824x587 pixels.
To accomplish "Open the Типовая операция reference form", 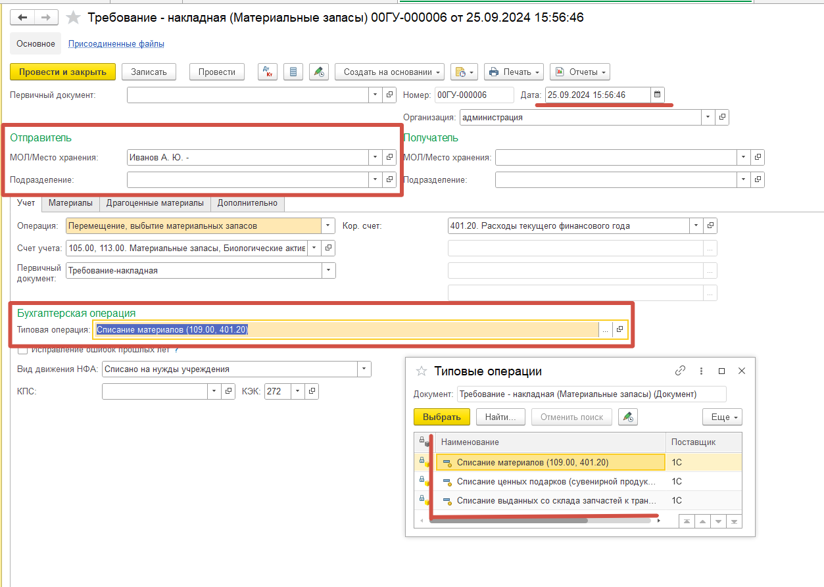I will coord(619,330).
